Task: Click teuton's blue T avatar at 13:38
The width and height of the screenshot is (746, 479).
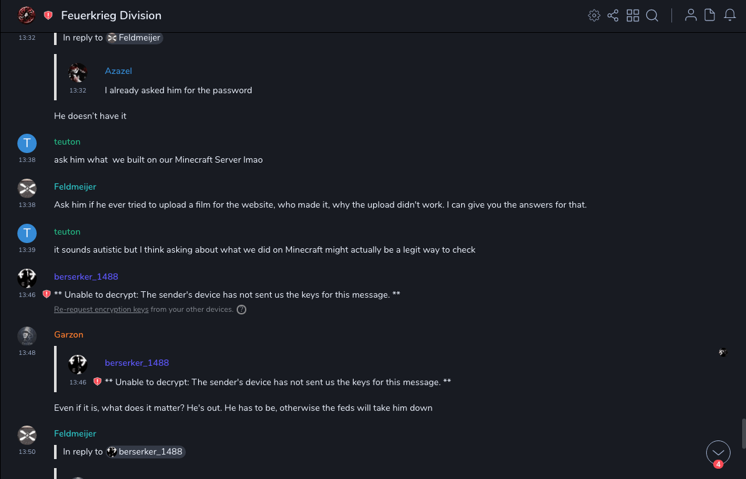Action: coord(27,143)
